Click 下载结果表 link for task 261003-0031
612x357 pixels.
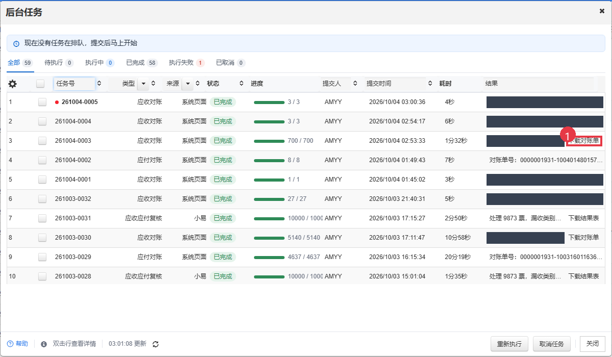point(584,218)
